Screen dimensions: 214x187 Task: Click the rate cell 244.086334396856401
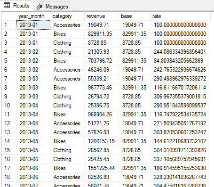pos(180,52)
